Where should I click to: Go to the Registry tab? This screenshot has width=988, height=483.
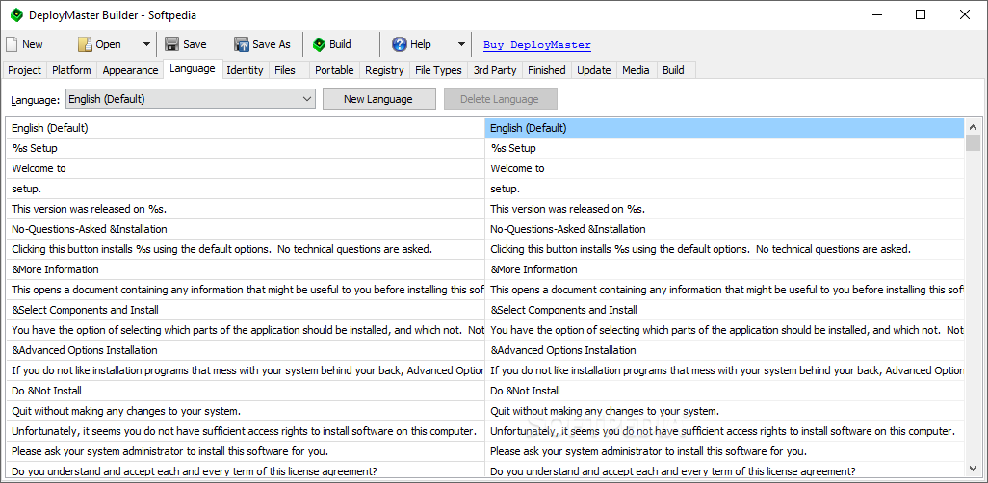click(384, 70)
